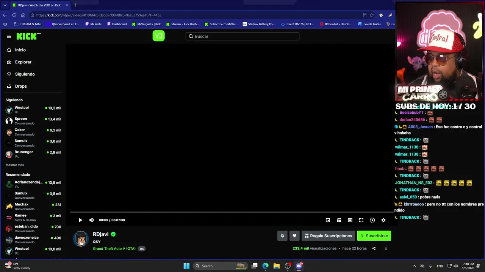Image resolution: width=485 pixels, height=272 pixels.
Task: Open the STREAM & MAS bookmark folder
Action: click(x=28, y=24)
